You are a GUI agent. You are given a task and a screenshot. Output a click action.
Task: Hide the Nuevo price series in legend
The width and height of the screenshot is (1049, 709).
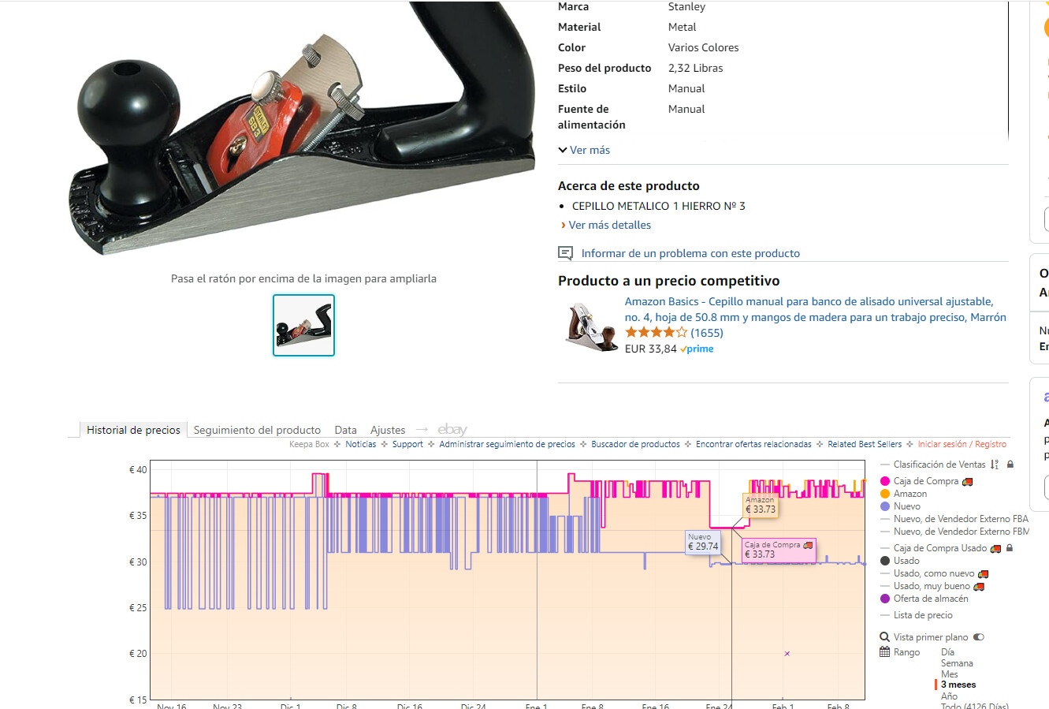point(906,506)
